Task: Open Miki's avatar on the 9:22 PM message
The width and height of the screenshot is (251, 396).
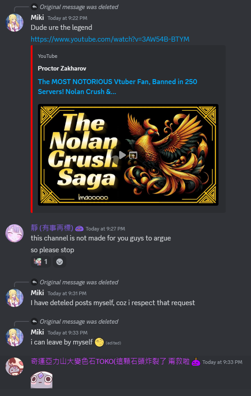Action: [14, 23]
